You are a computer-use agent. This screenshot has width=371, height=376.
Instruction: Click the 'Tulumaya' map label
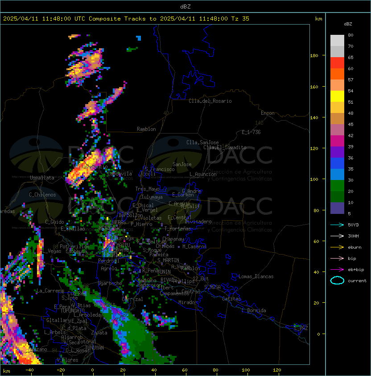(x=152, y=197)
